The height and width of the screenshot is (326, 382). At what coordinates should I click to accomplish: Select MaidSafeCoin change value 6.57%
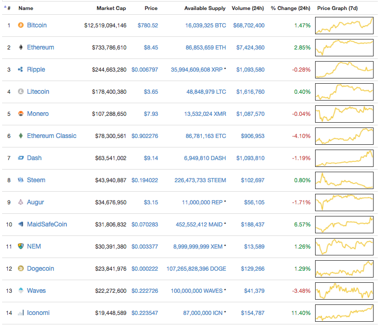click(x=302, y=224)
